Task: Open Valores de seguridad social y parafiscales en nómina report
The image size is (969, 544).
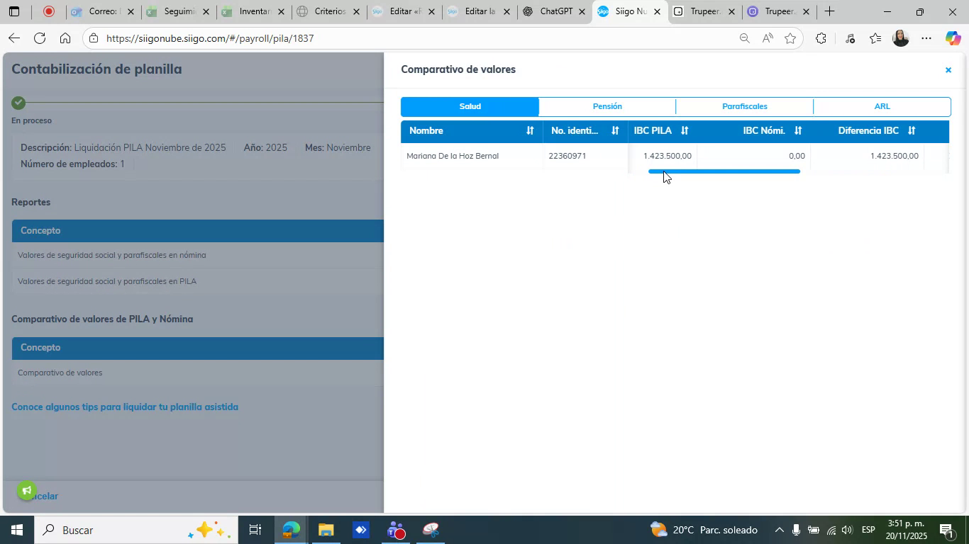Action: [x=112, y=255]
